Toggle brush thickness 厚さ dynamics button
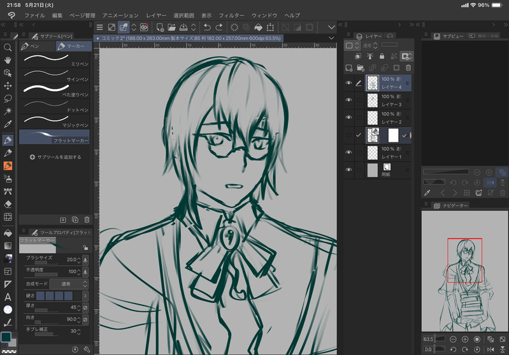 click(x=85, y=307)
